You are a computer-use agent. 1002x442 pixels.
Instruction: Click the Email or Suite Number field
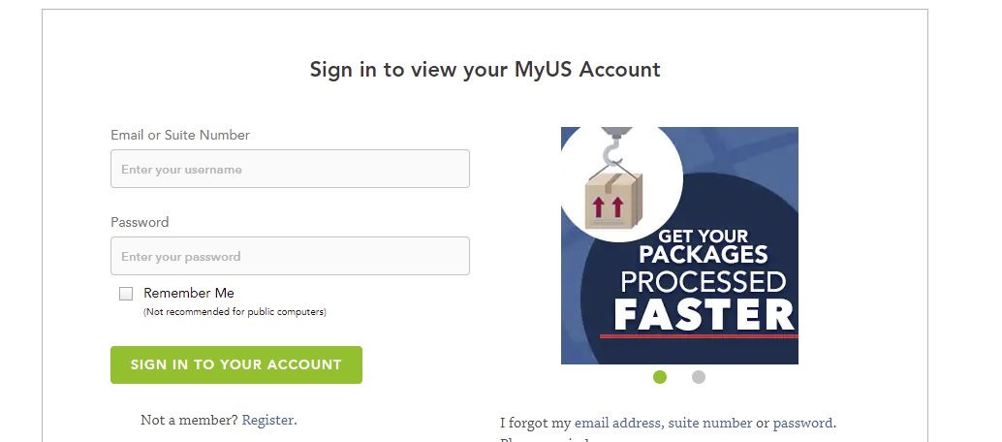pyautogui.click(x=290, y=169)
